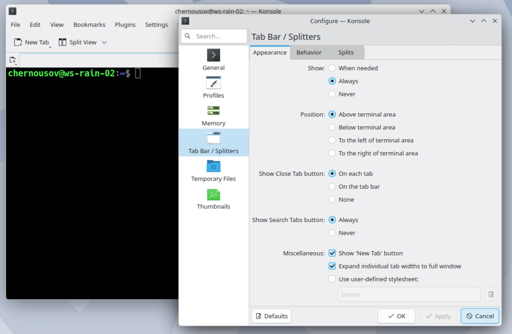512x334 pixels.
Task: Click the Apply button
Action: tap(438, 316)
